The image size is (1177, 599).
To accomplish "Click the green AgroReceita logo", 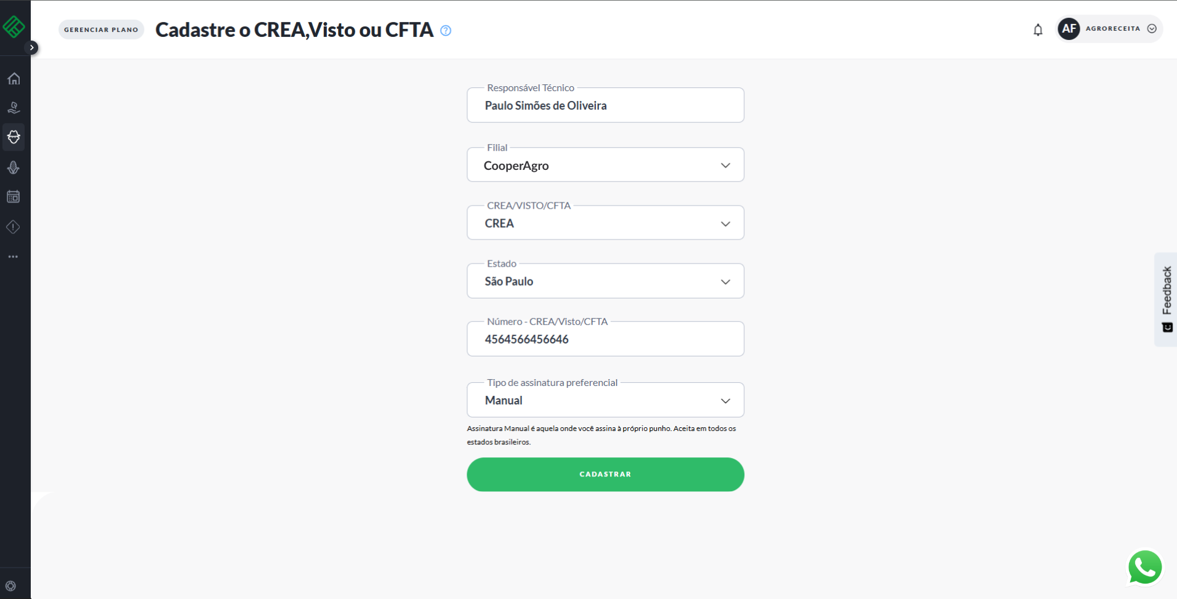I will (14, 26).
